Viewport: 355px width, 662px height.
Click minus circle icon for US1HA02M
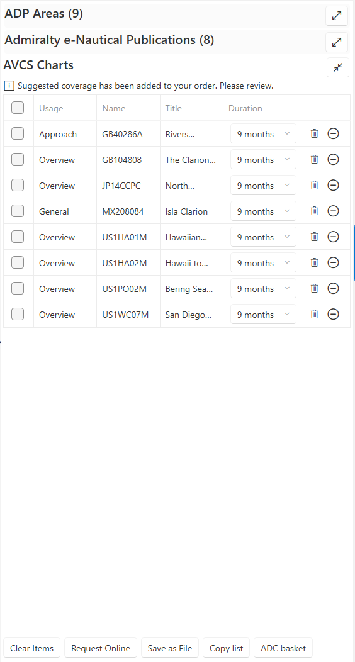(334, 262)
